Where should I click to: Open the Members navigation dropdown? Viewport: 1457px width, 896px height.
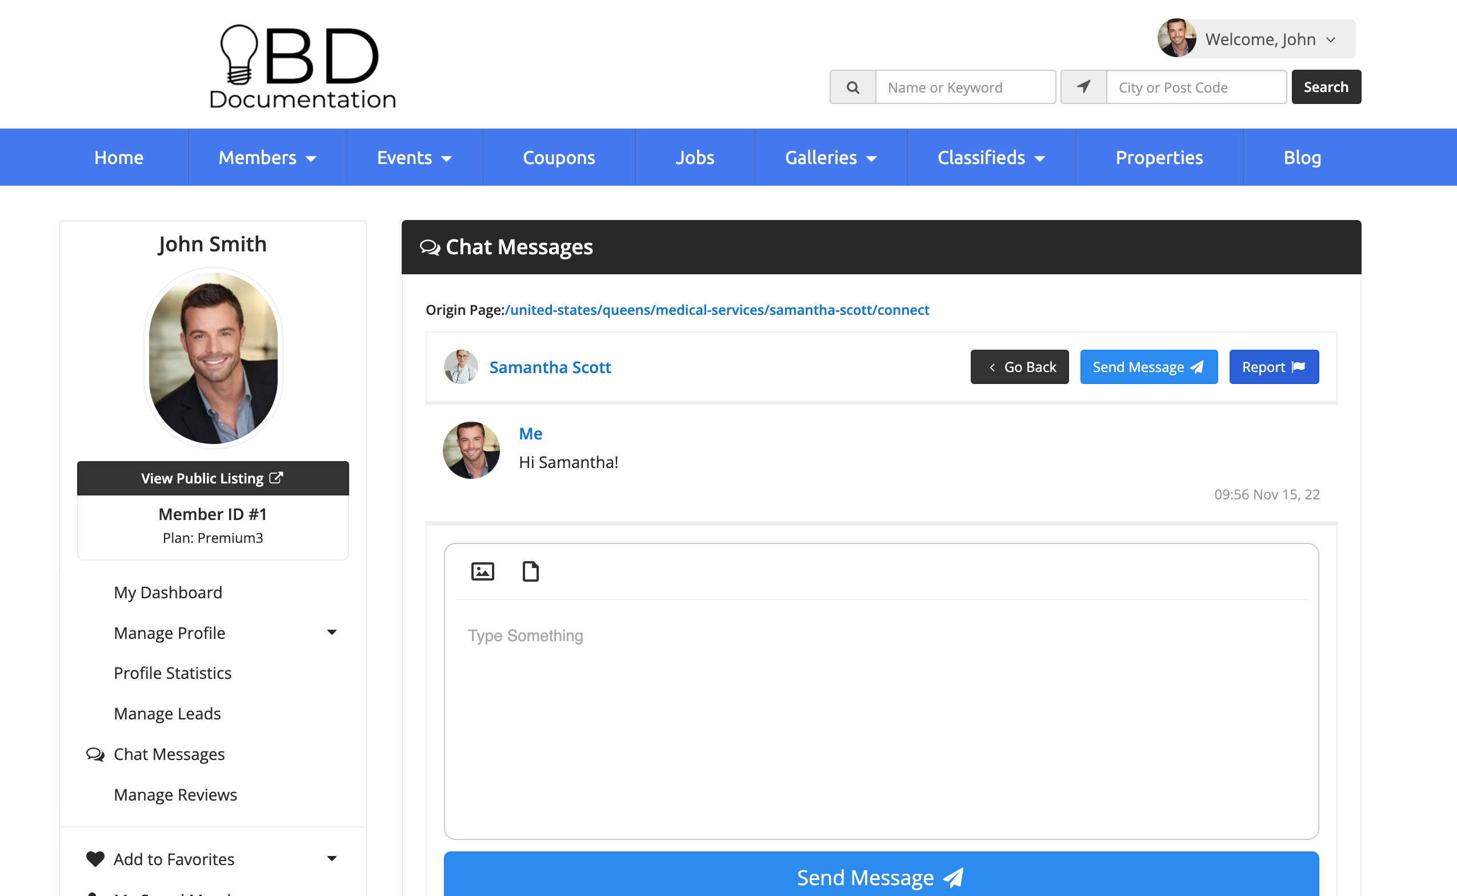(x=267, y=158)
